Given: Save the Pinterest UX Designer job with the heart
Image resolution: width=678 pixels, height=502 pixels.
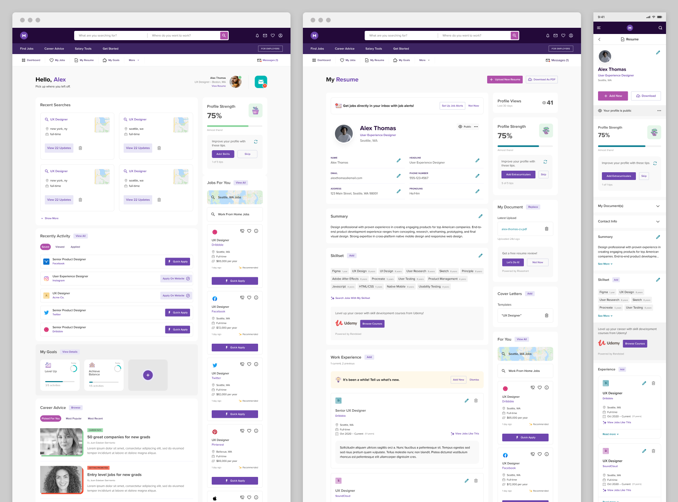Looking at the screenshot, I should click(249, 431).
